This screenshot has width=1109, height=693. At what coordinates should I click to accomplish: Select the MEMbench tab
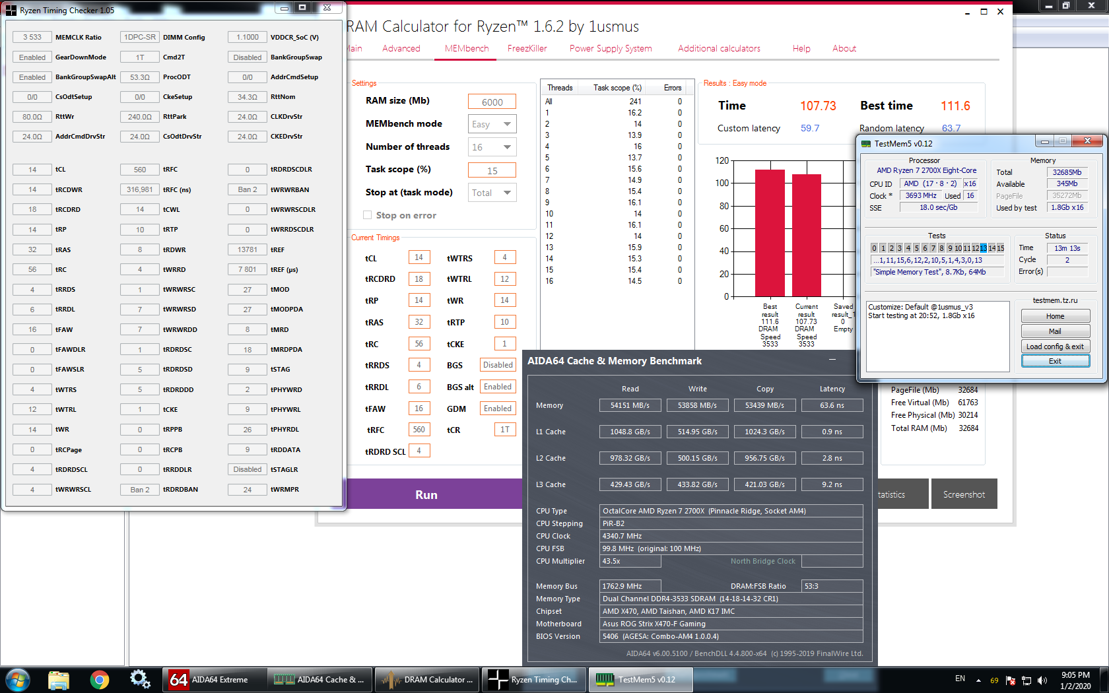tap(467, 48)
